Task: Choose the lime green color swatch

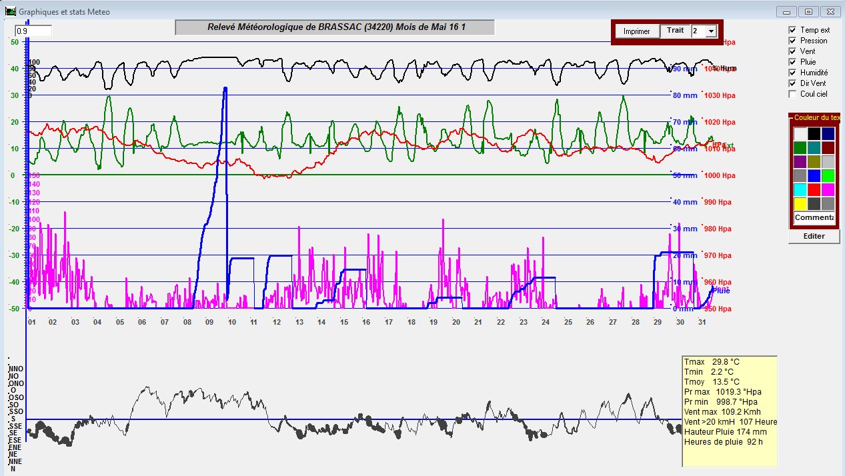Action: (x=828, y=175)
